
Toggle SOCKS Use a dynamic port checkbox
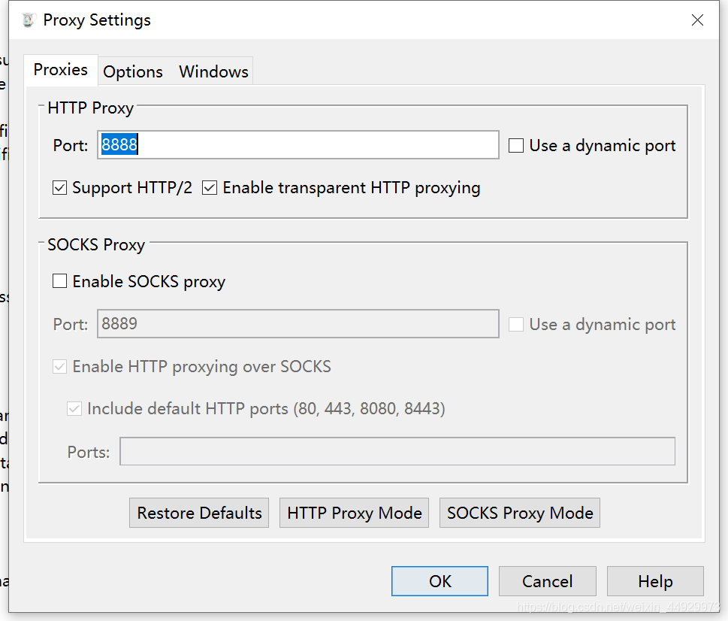[516, 324]
